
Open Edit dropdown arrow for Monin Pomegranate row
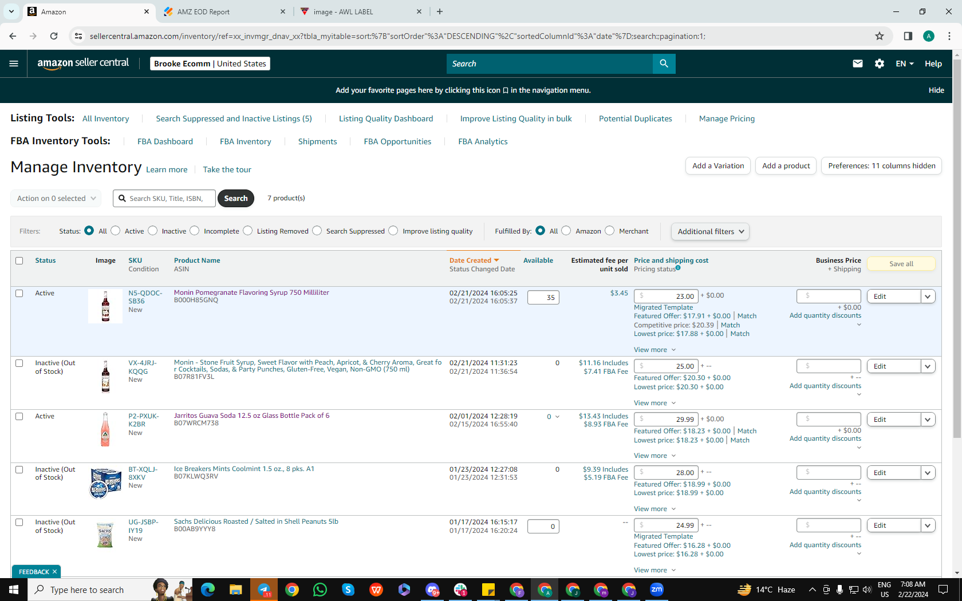(x=928, y=296)
